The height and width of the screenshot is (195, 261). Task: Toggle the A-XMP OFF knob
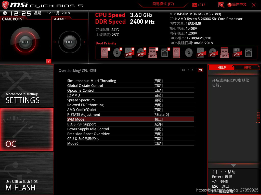70,42
